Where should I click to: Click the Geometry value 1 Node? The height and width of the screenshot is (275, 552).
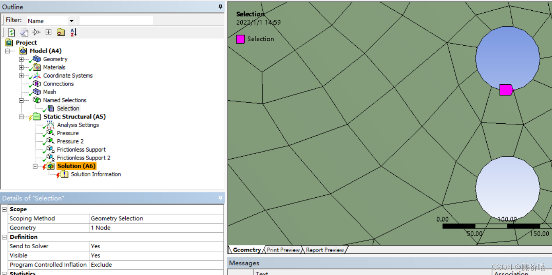point(156,228)
